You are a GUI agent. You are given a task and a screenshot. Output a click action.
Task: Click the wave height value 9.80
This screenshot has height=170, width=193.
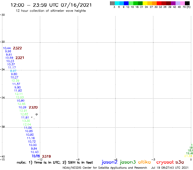(x=14, y=74)
